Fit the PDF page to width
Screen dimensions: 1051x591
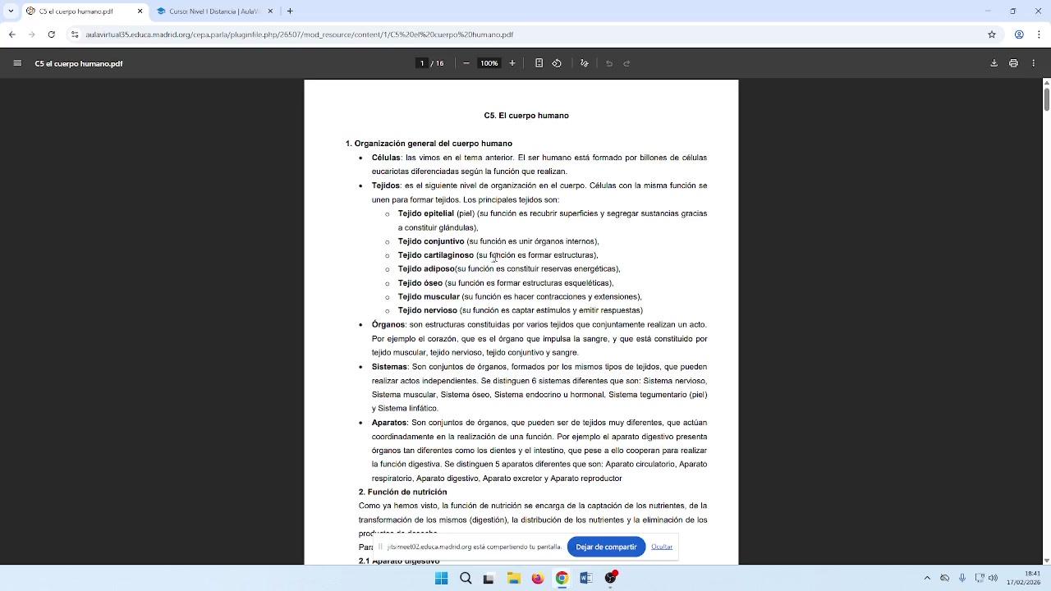tap(539, 63)
